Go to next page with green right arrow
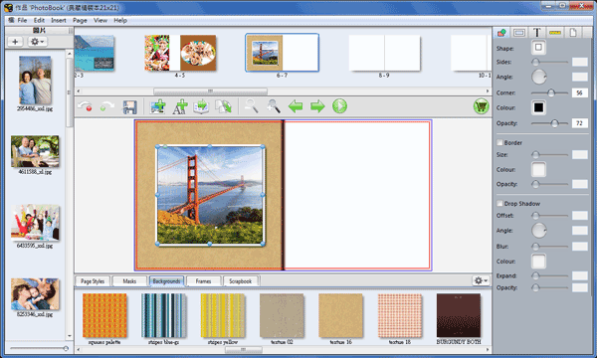The image size is (597, 358). [317, 106]
